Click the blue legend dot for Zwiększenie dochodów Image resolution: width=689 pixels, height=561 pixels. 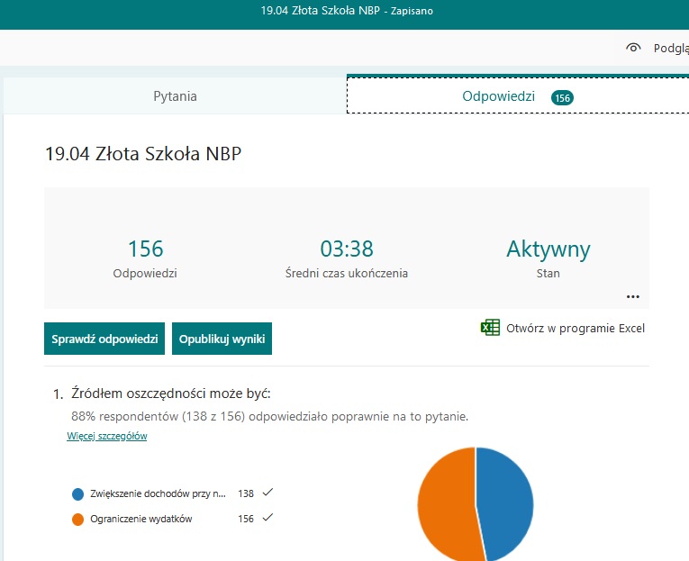[x=77, y=494]
